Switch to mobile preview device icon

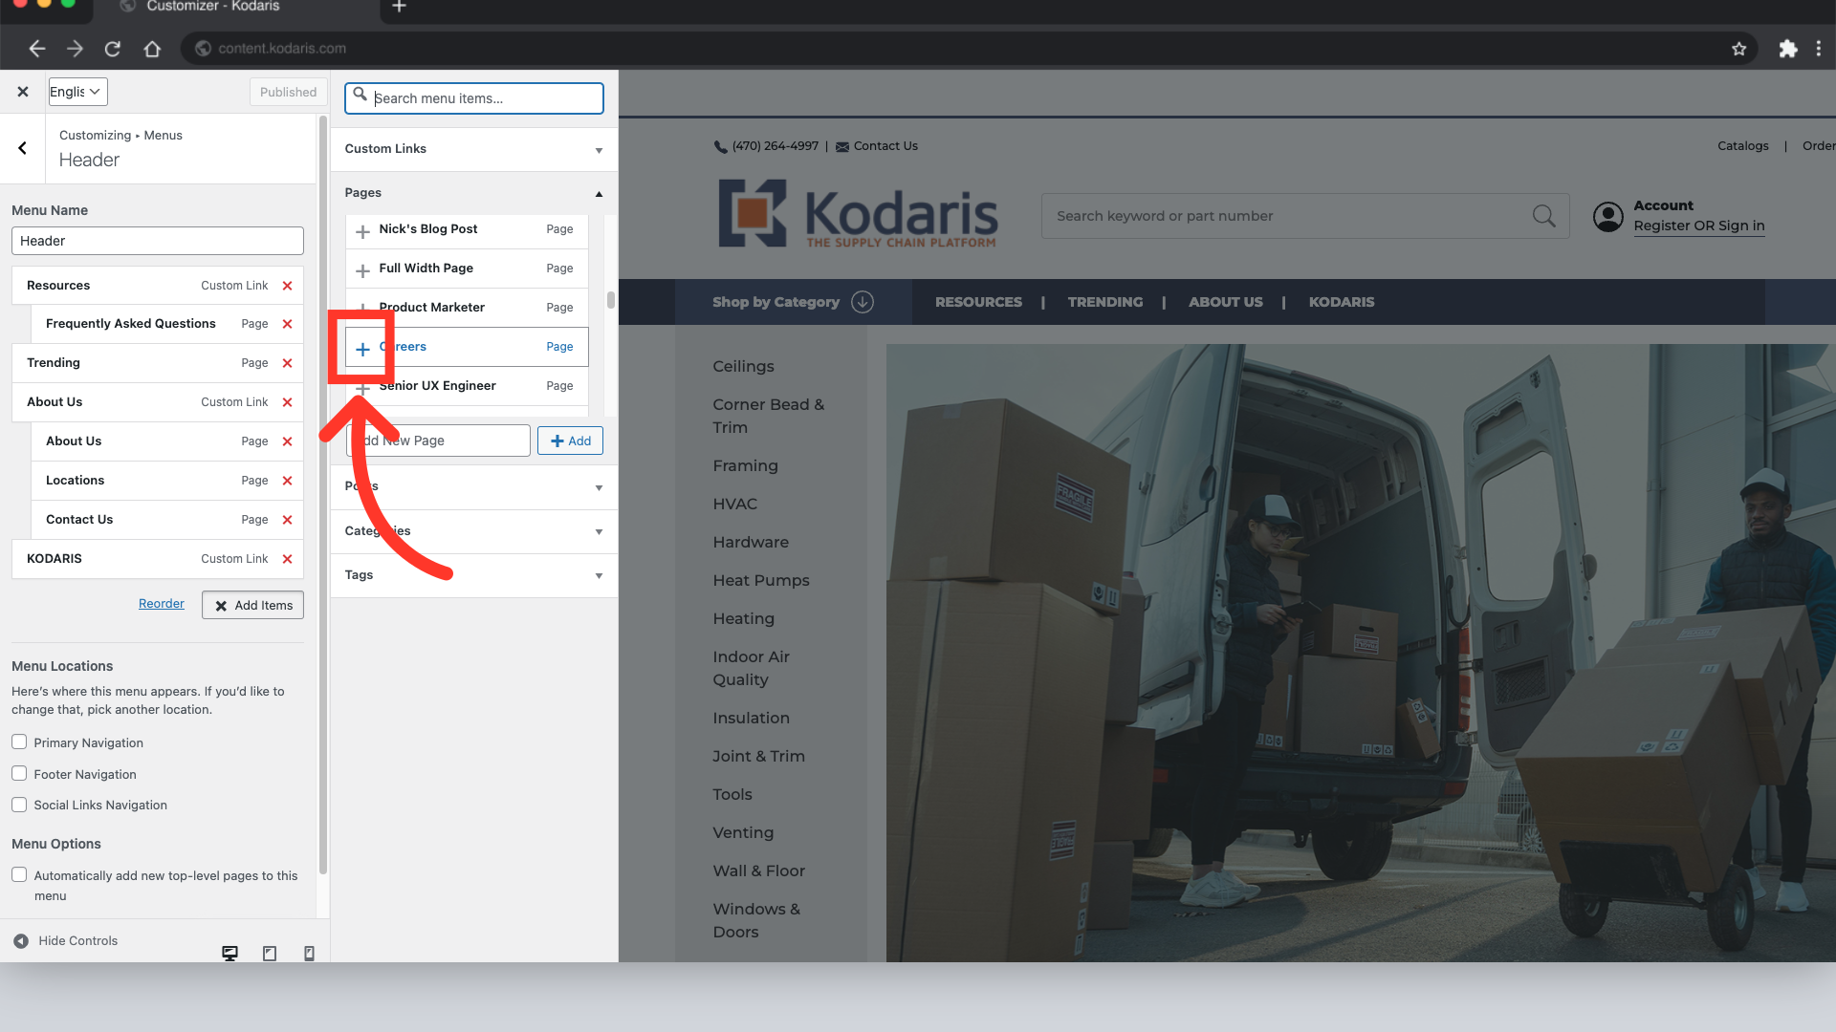pyautogui.click(x=309, y=953)
